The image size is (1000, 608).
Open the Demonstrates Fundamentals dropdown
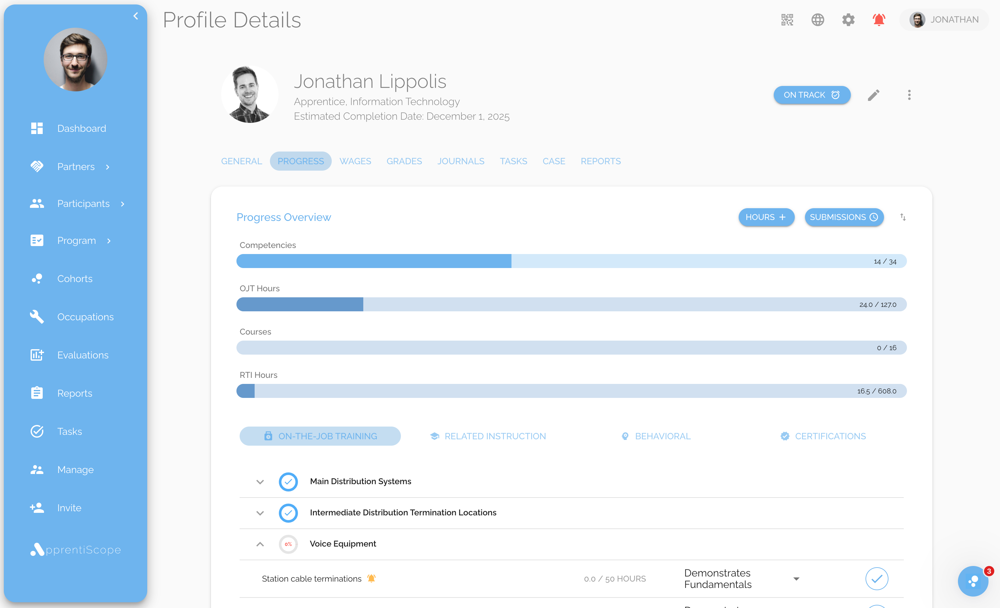[796, 579]
